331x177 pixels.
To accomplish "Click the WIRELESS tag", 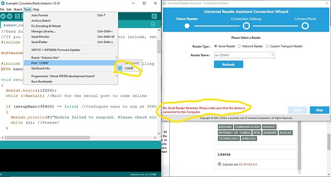I will [x=248, y=139].
